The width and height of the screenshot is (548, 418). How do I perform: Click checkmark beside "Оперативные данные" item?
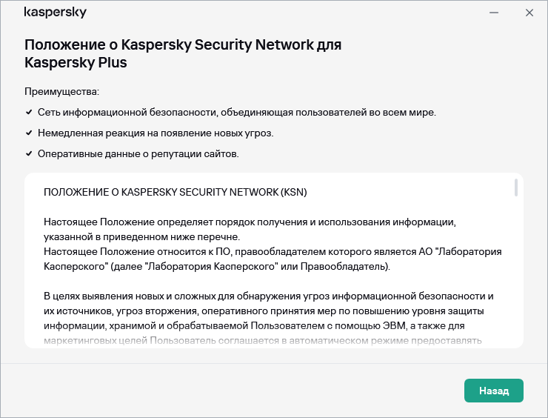pos(29,153)
